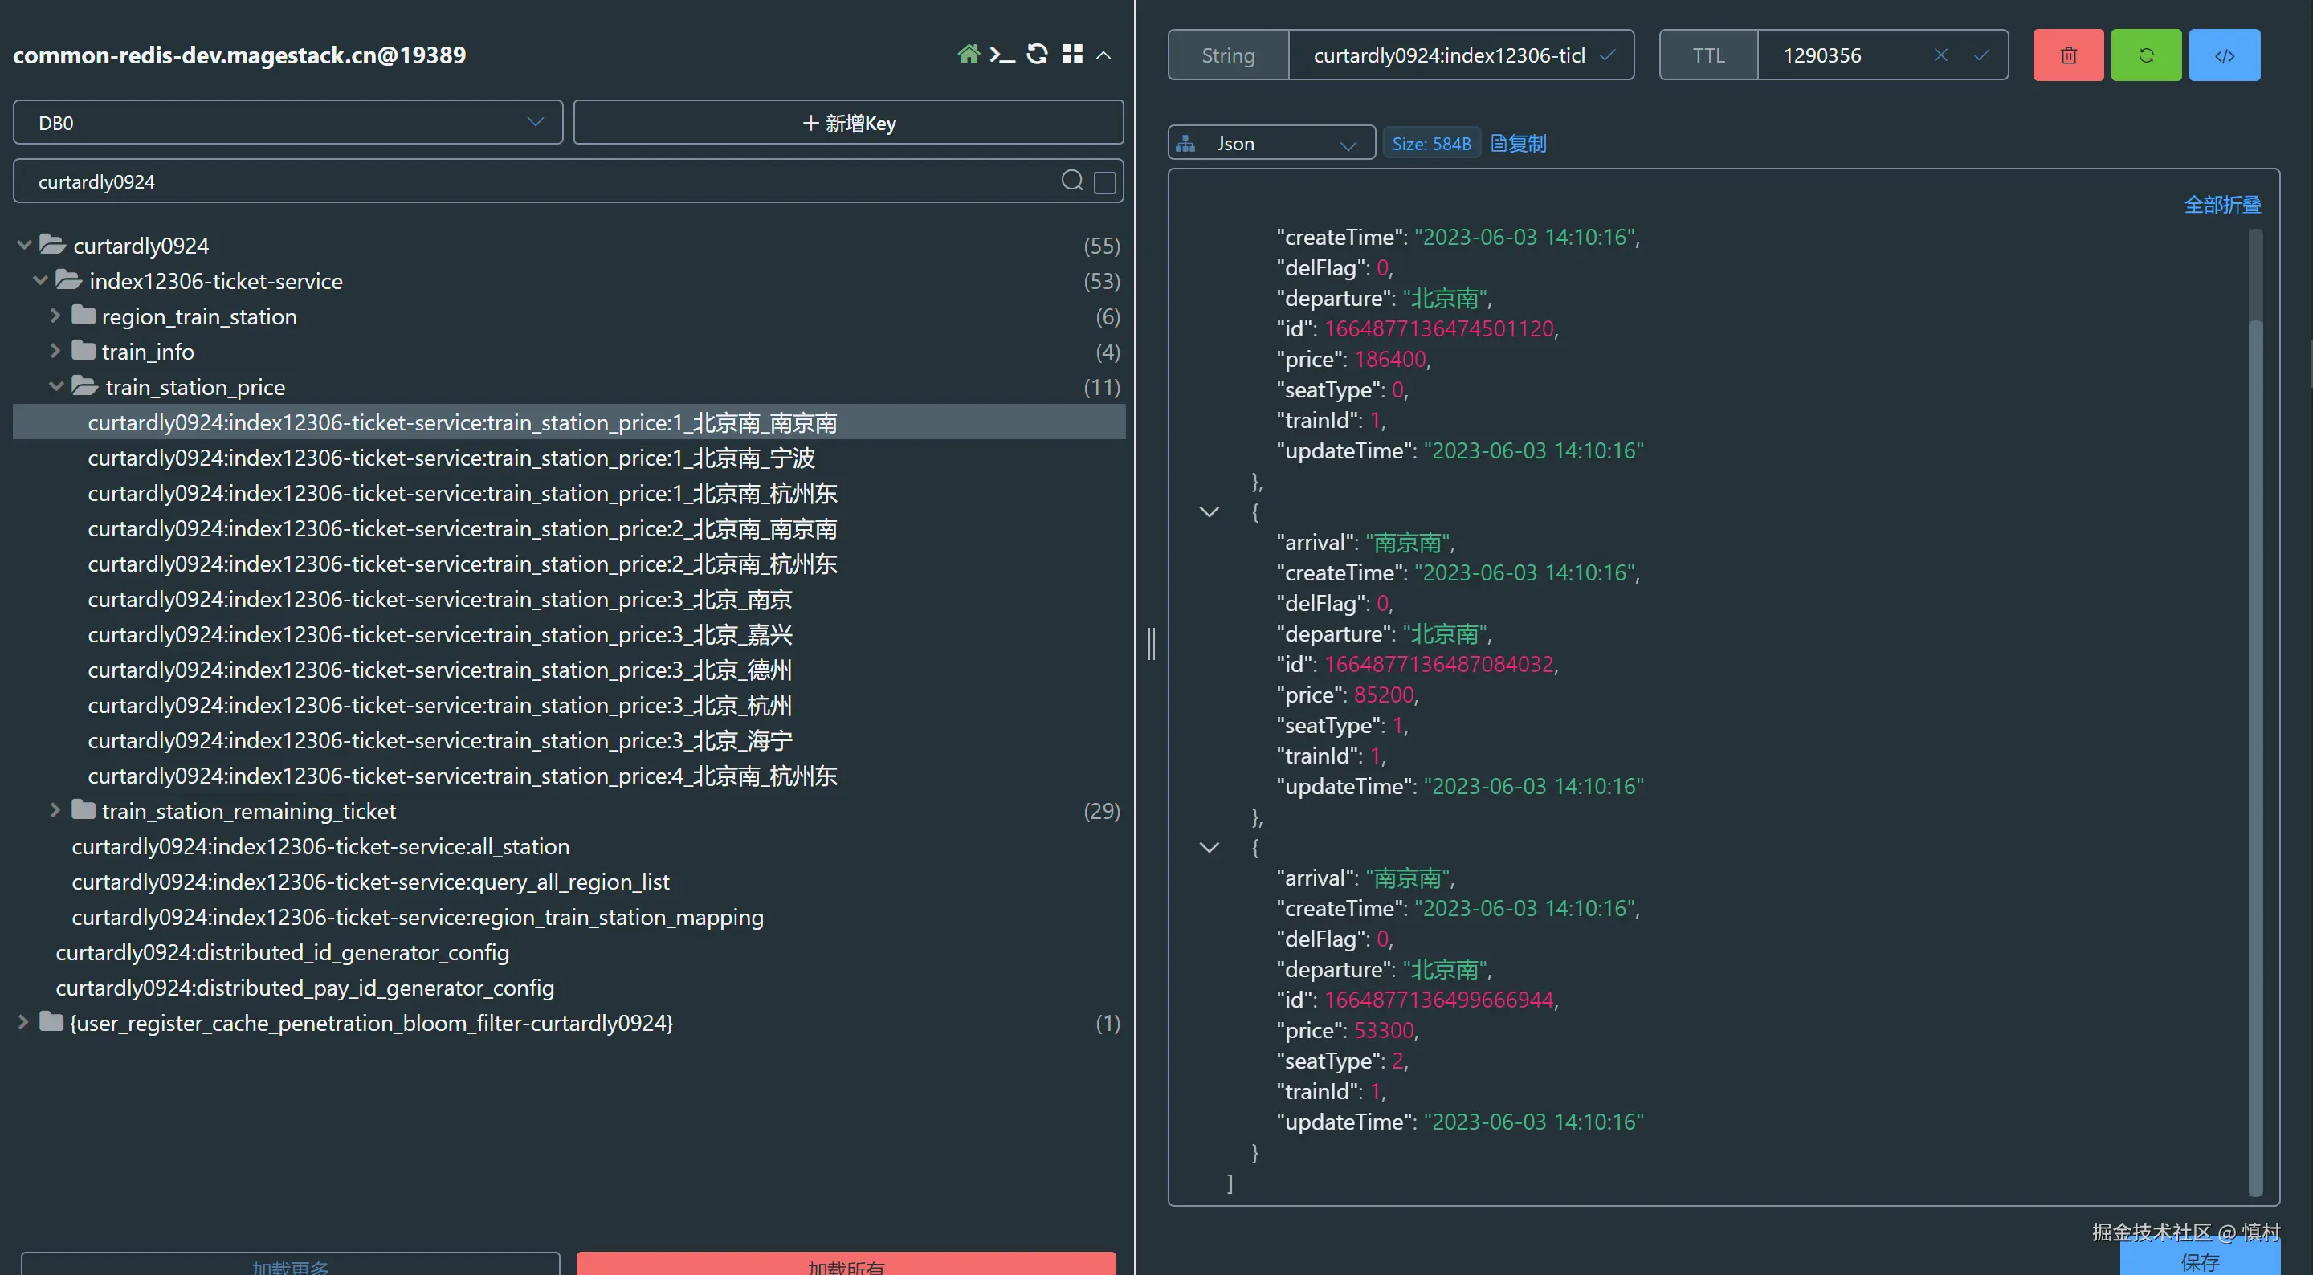This screenshot has width=2313, height=1275.
Task: Open the Json format dropdown
Action: click(x=1271, y=144)
